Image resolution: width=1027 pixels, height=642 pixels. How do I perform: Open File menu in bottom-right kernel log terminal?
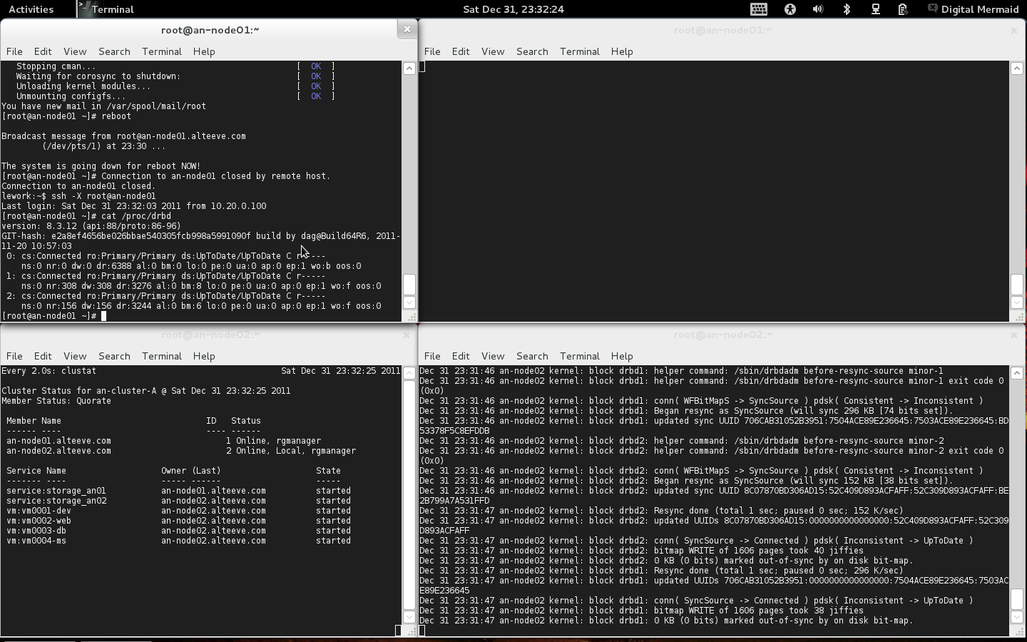click(x=432, y=356)
